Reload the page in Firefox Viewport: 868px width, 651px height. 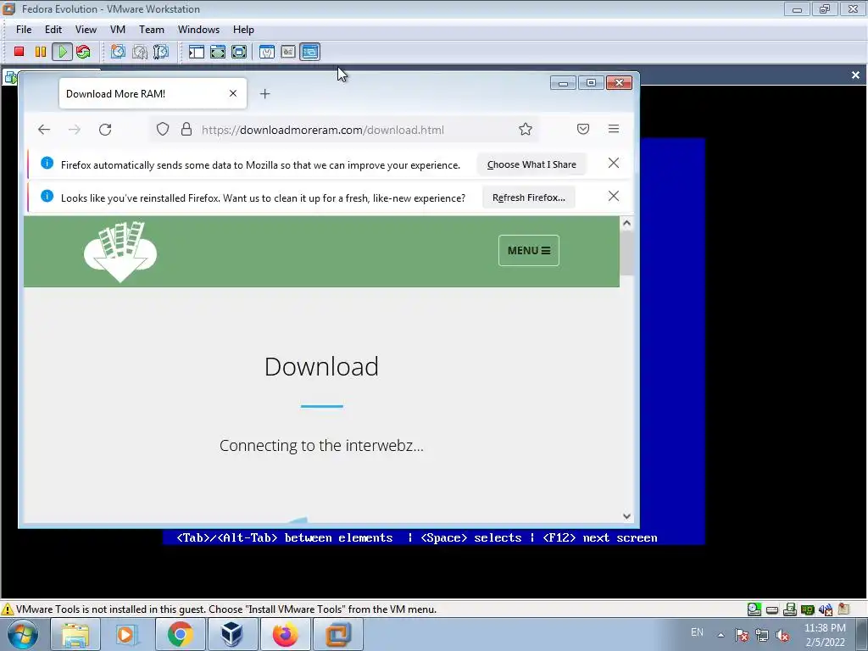[x=105, y=130]
